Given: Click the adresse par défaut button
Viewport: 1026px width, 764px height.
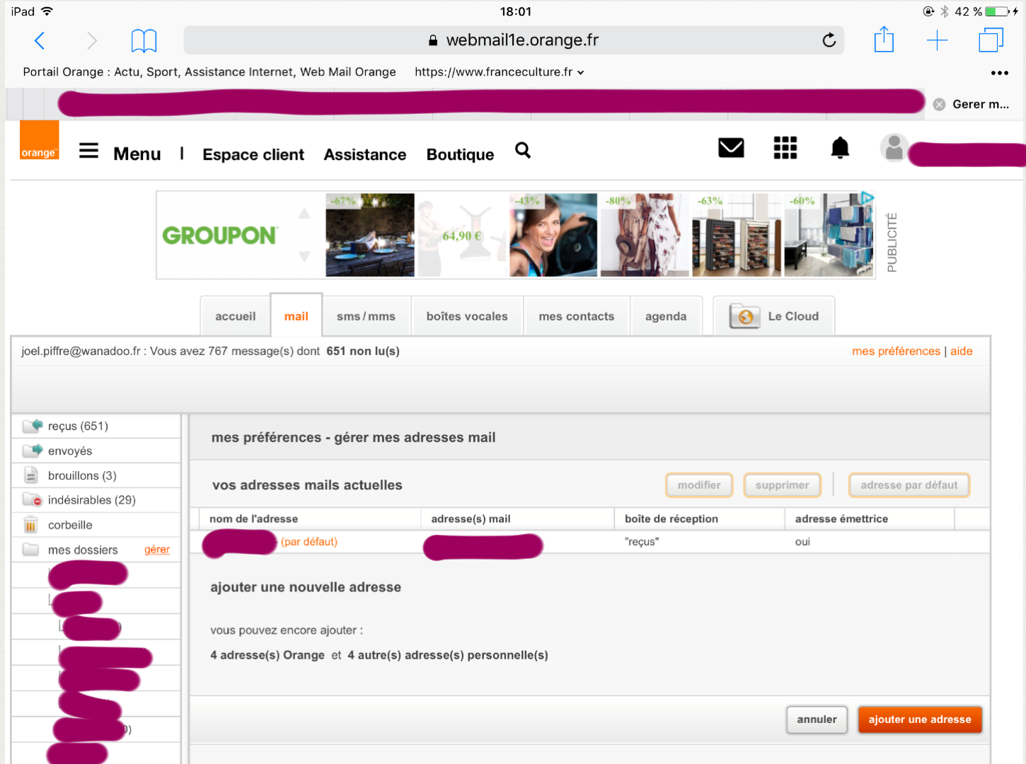Looking at the screenshot, I should [x=909, y=485].
